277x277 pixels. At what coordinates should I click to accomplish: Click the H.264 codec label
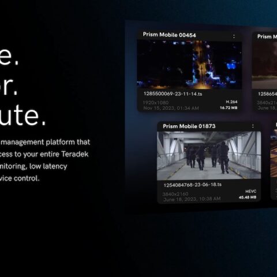(x=231, y=102)
